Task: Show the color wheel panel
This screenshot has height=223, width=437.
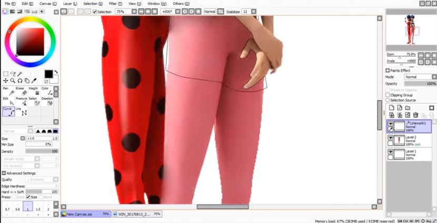Action: tap(5, 12)
